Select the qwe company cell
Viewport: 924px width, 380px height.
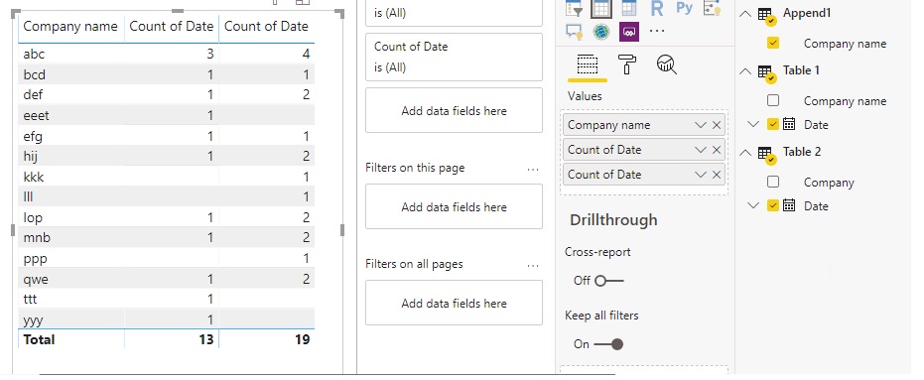pyautogui.click(x=36, y=279)
